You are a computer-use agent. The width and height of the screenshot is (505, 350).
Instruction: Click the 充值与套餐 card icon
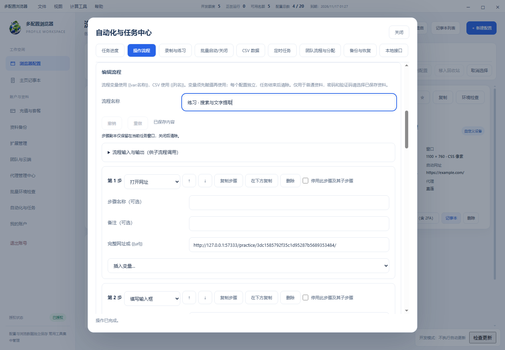point(13,111)
